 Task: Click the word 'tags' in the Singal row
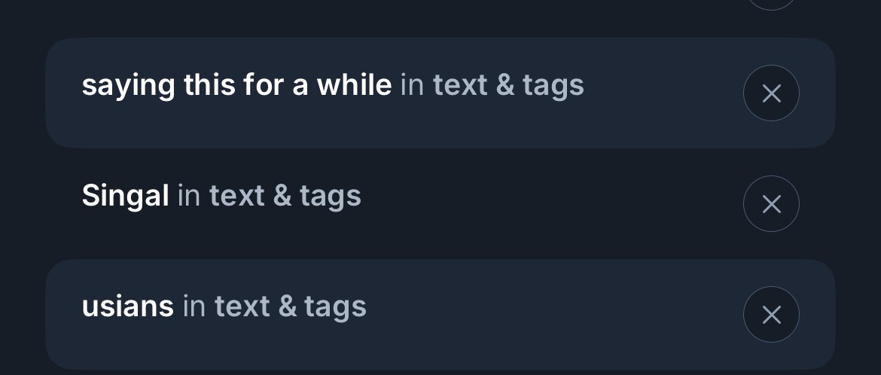(331, 197)
